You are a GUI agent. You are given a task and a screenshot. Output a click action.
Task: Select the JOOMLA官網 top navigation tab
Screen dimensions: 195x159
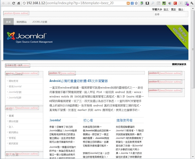click(x=40, y=22)
